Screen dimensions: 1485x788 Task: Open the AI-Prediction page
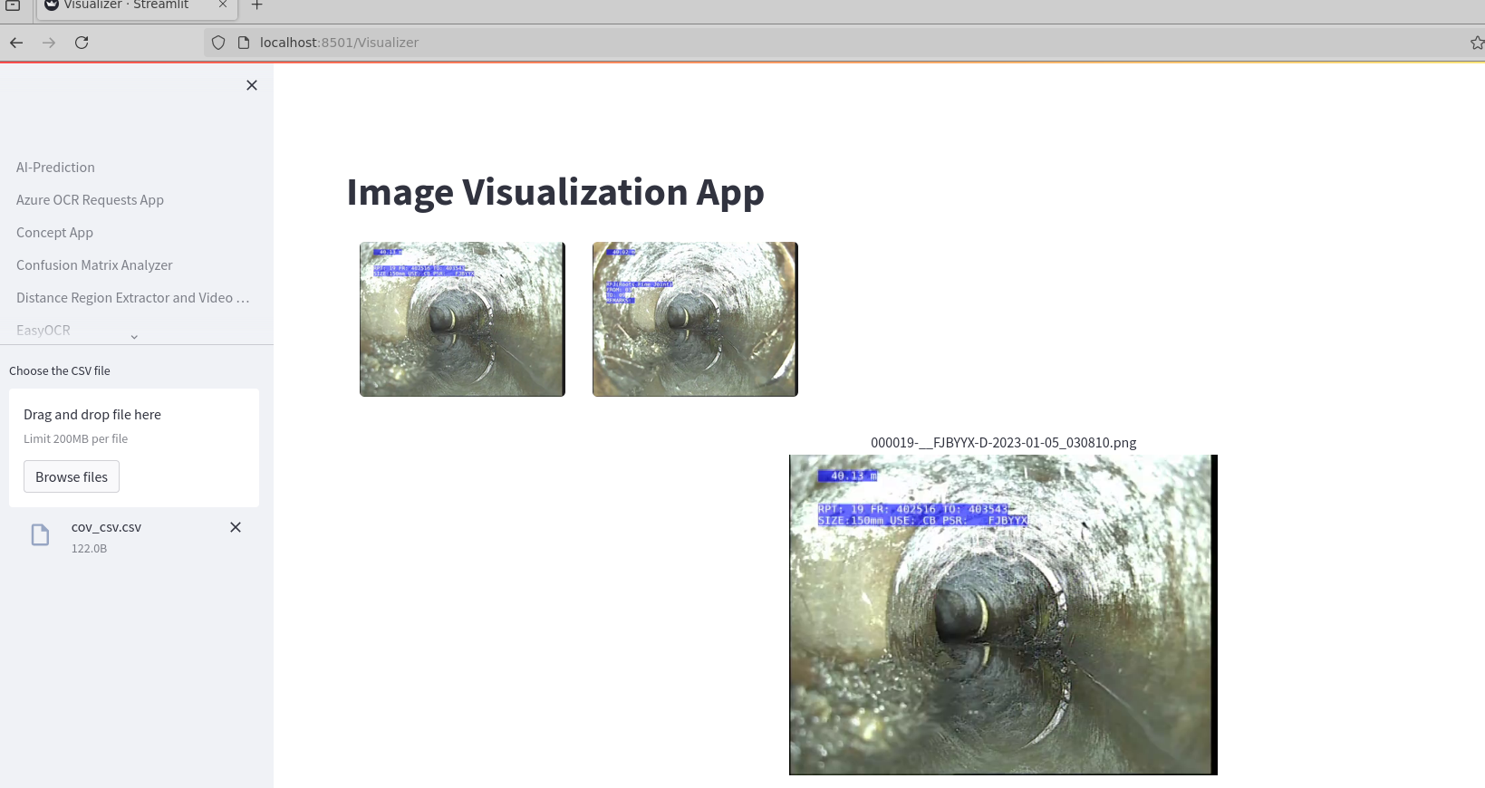tap(55, 168)
